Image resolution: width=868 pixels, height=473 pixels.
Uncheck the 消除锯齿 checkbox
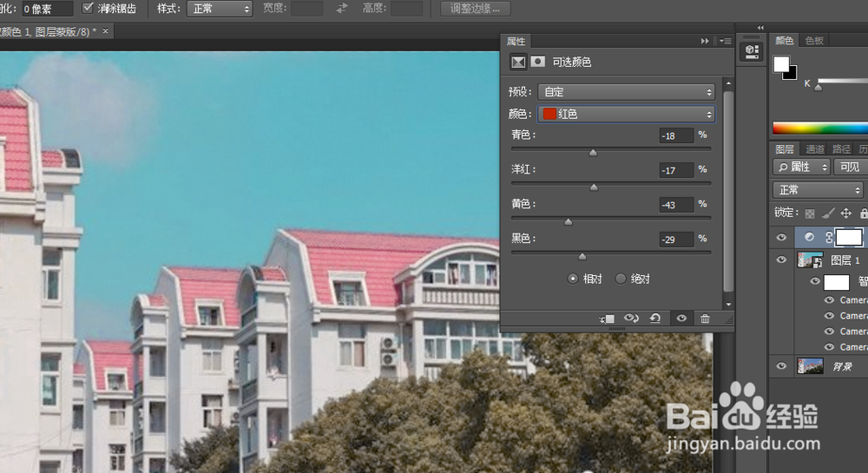[88, 8]
